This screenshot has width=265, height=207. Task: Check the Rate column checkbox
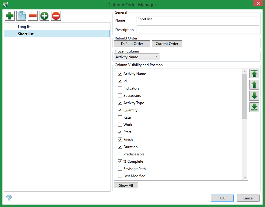(x=120, y=117)
